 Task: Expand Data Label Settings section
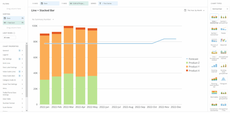[x=13, y=67]
